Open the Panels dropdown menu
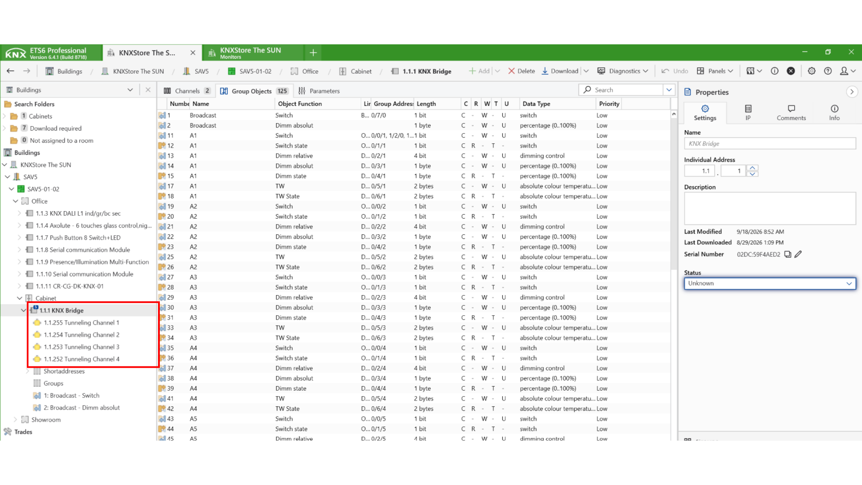The height and width of the screenshot is (485, 862). (x=715, y=71)
